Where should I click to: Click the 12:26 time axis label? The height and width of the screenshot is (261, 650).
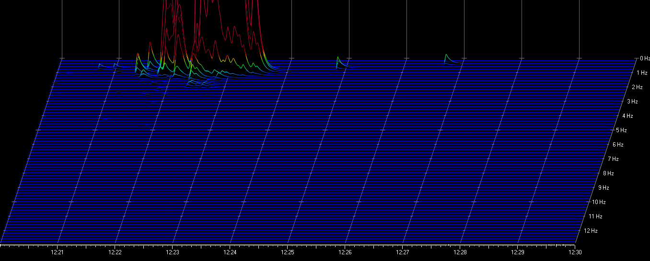point(345,252)
